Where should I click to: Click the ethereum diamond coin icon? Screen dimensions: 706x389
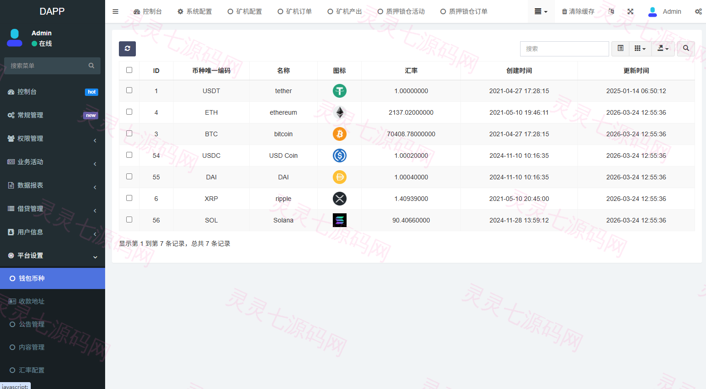click(340, 112)
